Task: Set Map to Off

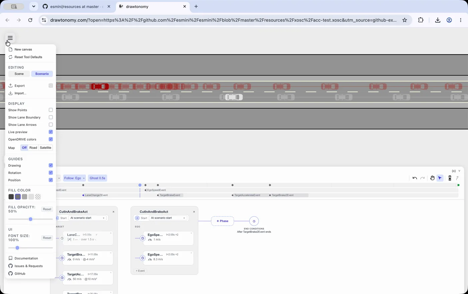Action: coord(24,148)
